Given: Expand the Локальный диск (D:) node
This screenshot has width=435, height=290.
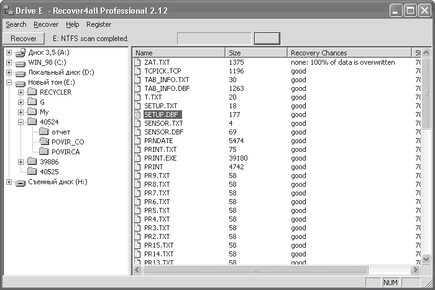Looking at the screenshot, I should click(x=9, y=72).
